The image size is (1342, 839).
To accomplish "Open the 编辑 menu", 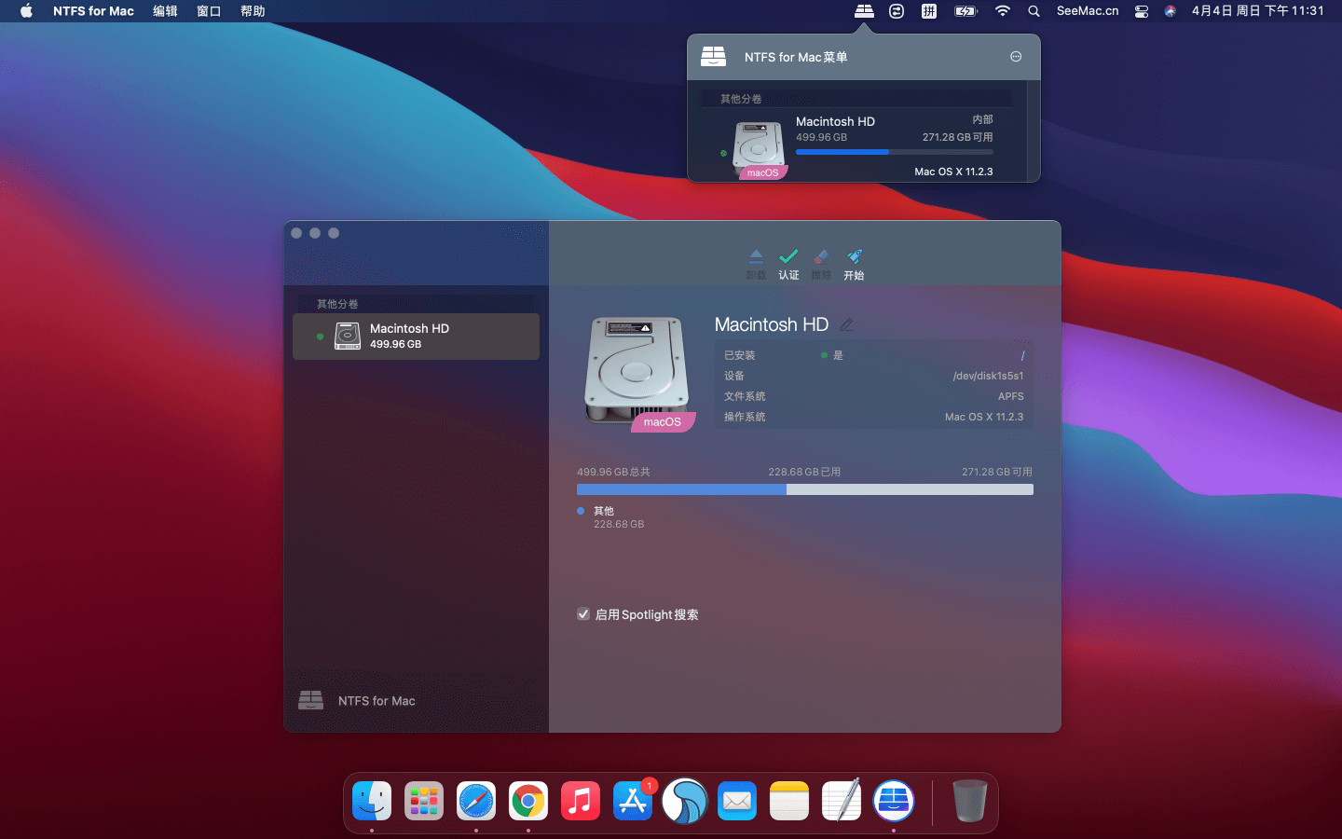I will click(x=165, y=11).
